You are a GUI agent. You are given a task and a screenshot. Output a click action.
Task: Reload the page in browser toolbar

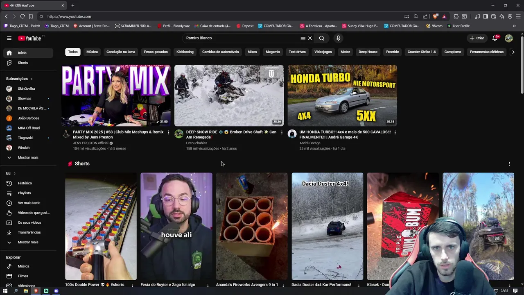click(x=23, y=16)
